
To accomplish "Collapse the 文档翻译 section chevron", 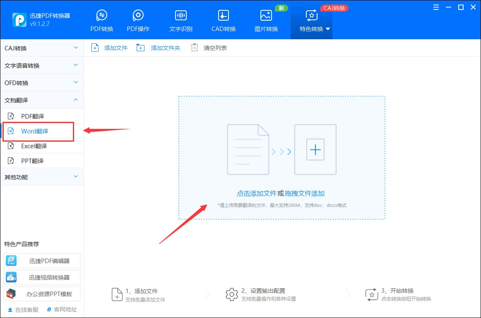I will (x=76, y=100).
